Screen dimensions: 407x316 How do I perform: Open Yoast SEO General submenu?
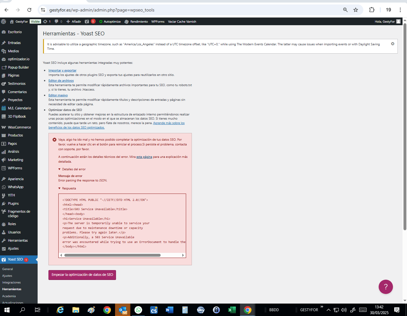click(8, 269)
